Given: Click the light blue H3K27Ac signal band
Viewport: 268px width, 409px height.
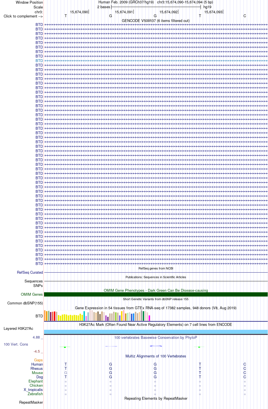Looking at the screenshot, I should [156, 332].
